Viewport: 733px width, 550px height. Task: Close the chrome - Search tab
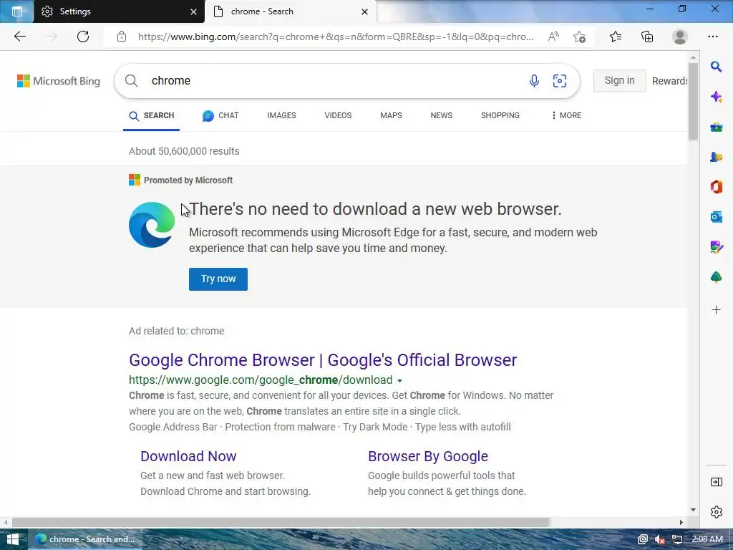click(364, 11)
